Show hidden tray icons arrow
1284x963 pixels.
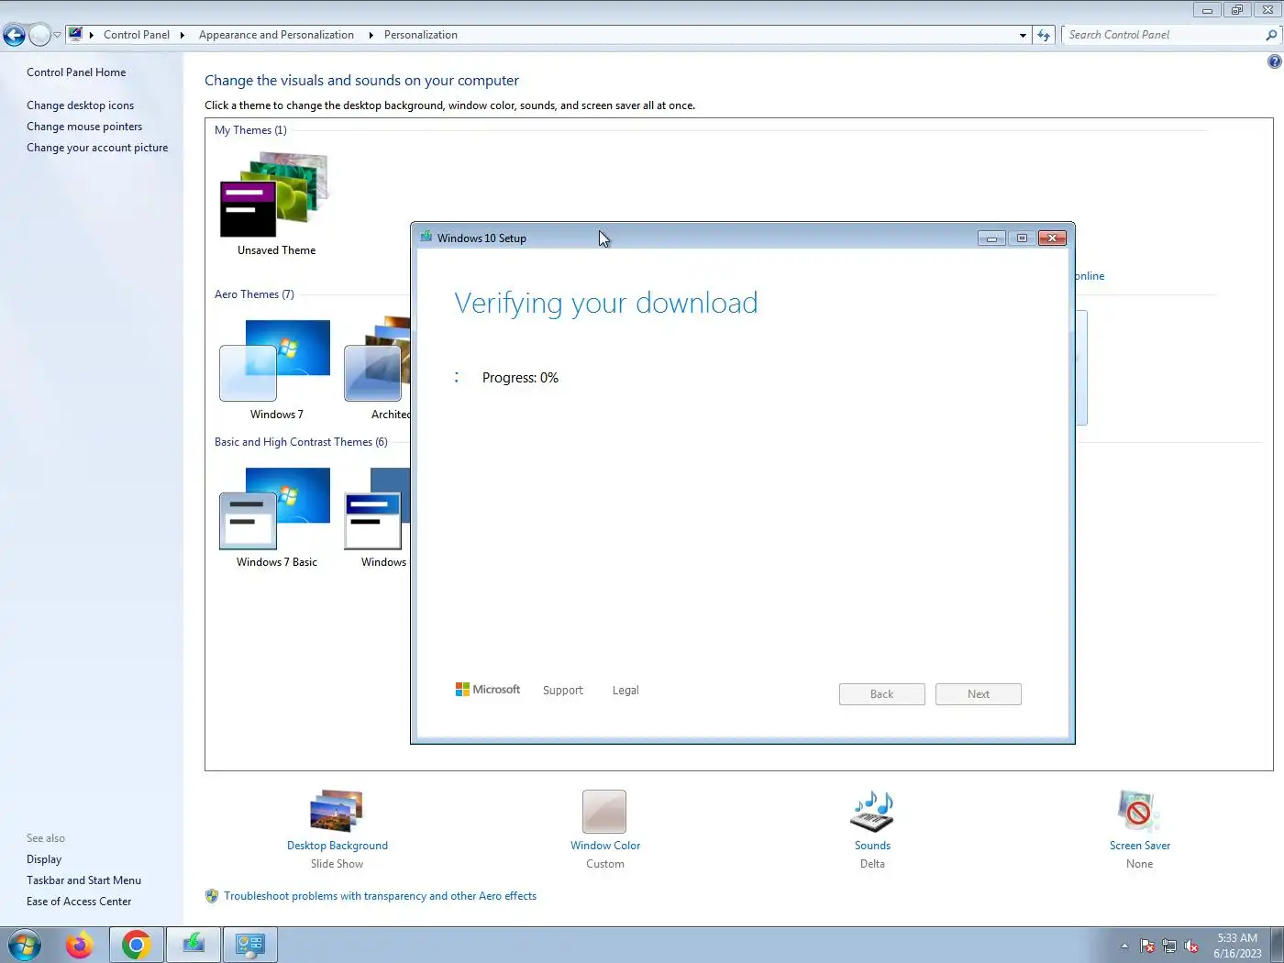click(1124, 946)
